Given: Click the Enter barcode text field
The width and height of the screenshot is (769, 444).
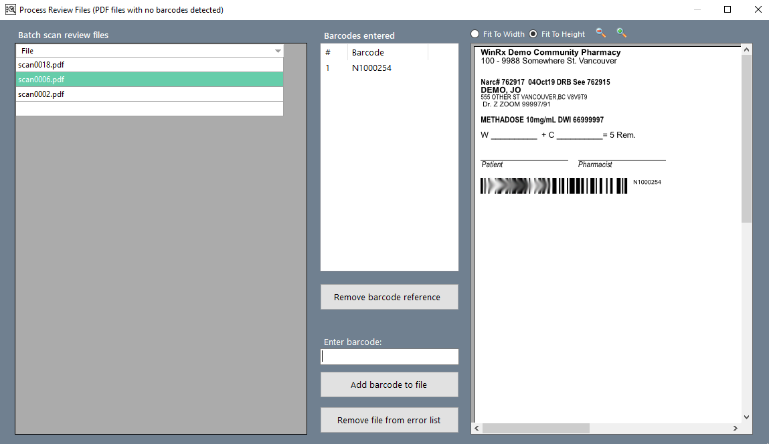Looking at the screenshot, I should [x=389, y=356].
